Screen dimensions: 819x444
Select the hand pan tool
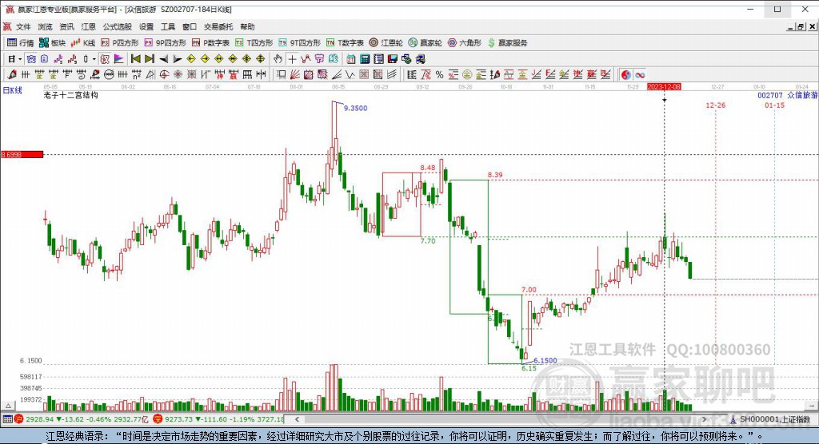click(278, 59)
